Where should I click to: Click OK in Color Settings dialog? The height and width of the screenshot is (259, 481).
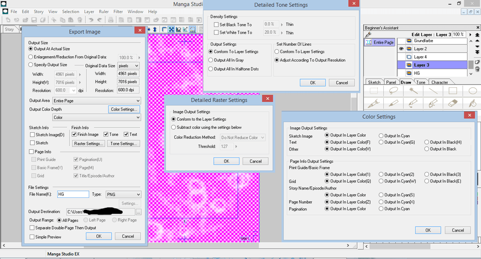[428, 230]
